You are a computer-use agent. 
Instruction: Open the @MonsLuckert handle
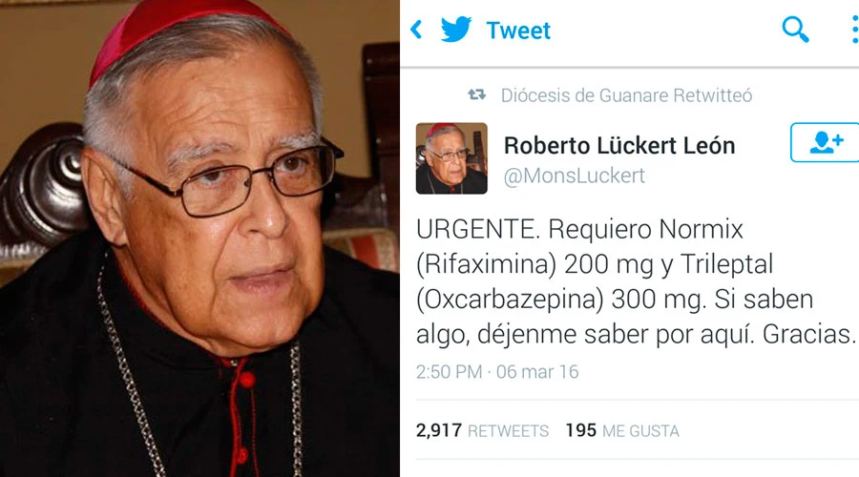[575, 176]
